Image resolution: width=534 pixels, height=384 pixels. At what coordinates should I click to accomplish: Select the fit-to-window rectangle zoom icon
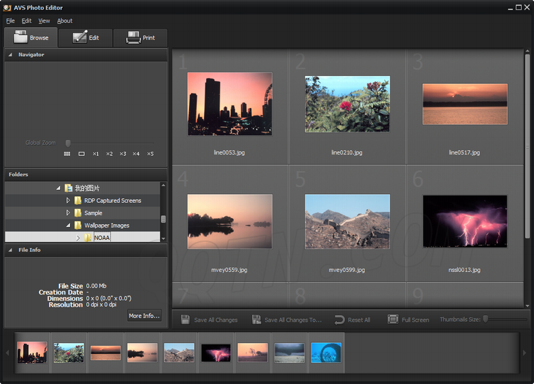coord(81,154)
